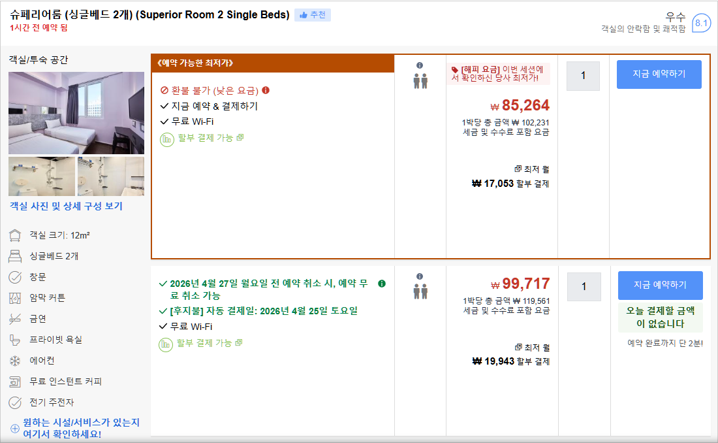Click 객실의 안락함 및 쾌적함 rating label
The width and height of the screenshot is (718, 443).
(644, 29)
